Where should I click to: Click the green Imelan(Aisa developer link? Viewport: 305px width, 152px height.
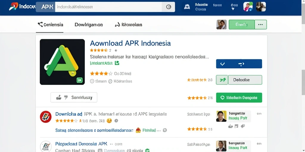click(102, 63)
